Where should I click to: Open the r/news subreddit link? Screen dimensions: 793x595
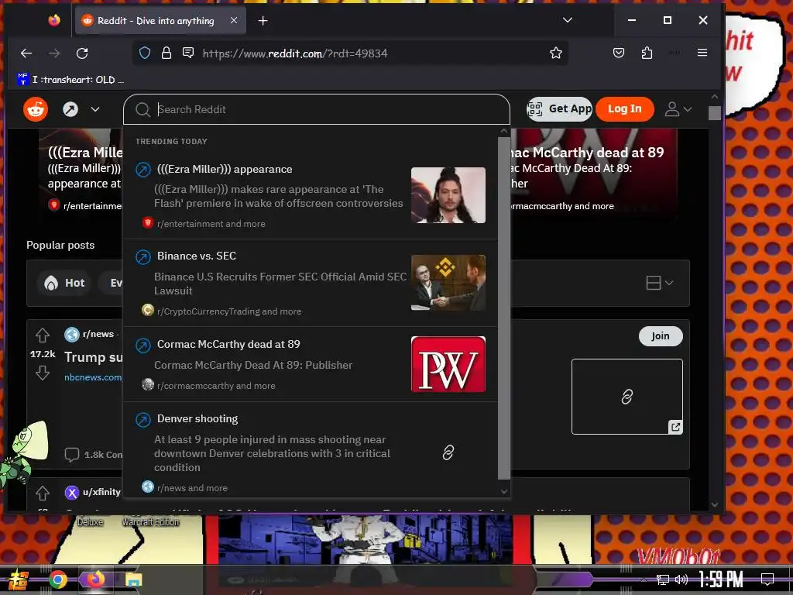(x=98, y=334)
